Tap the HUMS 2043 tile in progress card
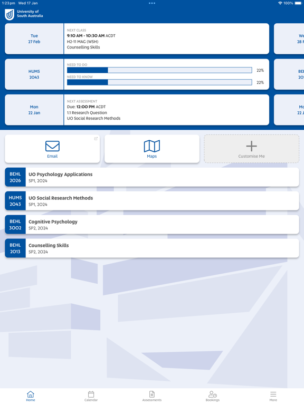The image size is (304, 405). coord(34,74)
